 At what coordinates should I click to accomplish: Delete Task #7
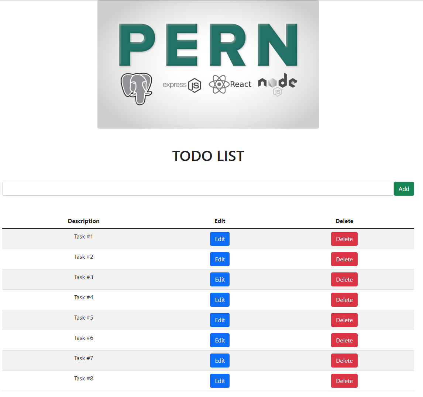pyautogui.click(x=344, y=361)
